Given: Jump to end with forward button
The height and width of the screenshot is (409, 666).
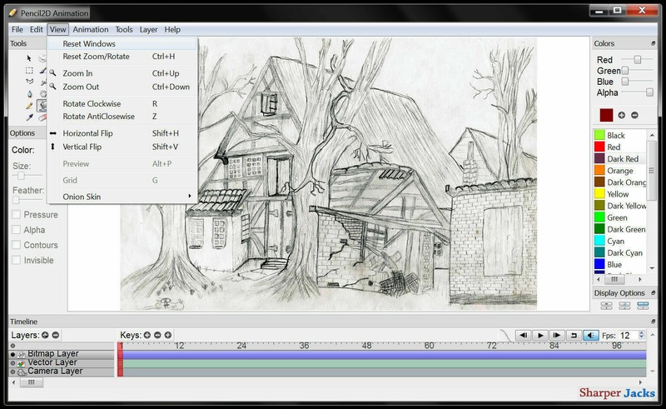Looking at the screenshot, I should (x=557, y=336).
